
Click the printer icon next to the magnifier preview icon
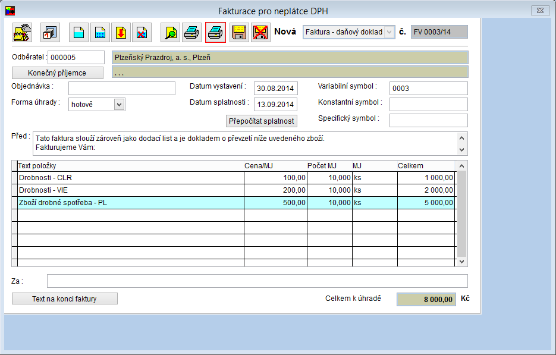click(x=192, y=33)
